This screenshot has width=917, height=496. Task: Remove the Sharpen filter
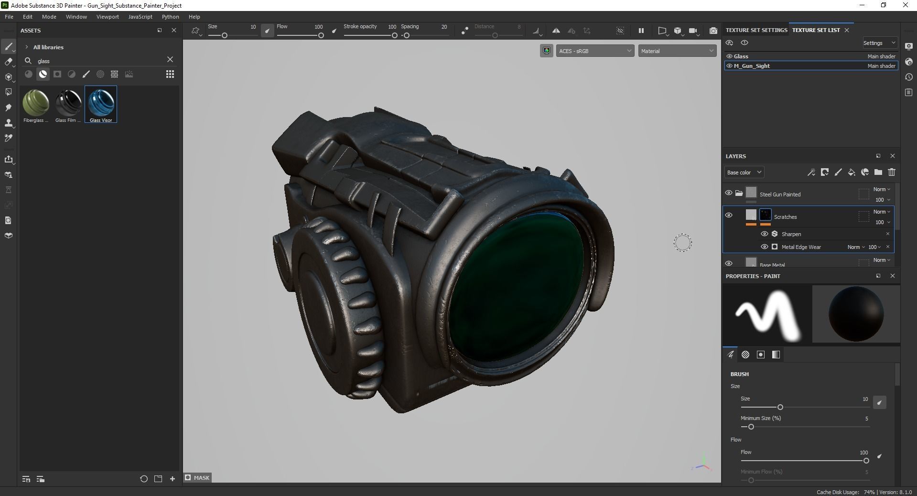(x=888, y=234)
